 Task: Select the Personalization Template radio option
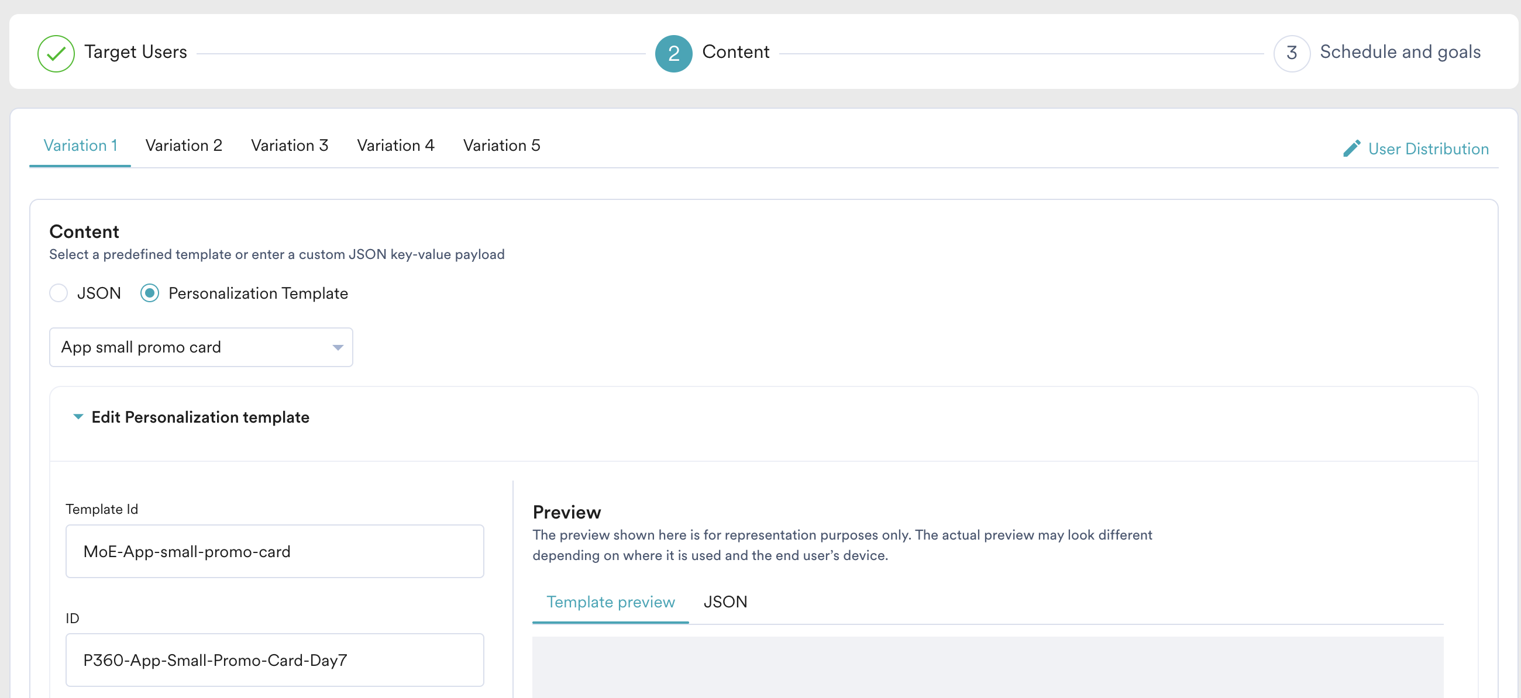(150, 293)
